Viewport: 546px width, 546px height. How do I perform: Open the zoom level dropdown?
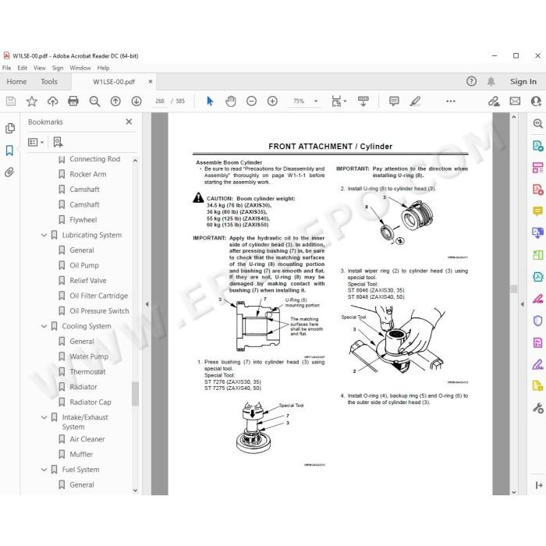316,101
